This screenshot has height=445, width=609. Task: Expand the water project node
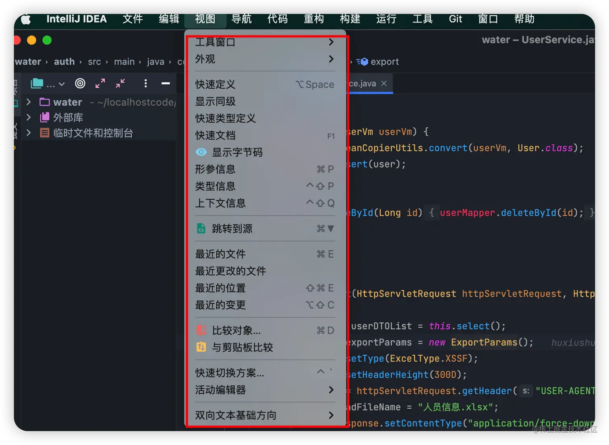tap(29, 102)
